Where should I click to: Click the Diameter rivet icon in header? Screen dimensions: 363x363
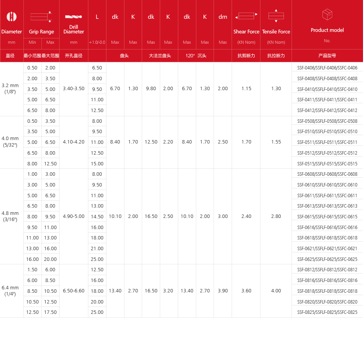tap(12, 17)
